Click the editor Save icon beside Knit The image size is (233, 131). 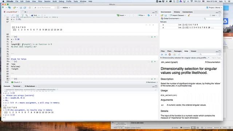(17, 15)
